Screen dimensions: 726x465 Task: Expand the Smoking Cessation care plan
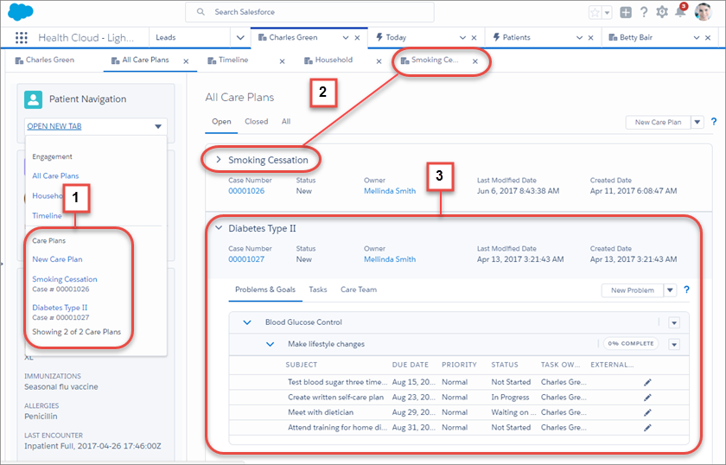(219, 160)
